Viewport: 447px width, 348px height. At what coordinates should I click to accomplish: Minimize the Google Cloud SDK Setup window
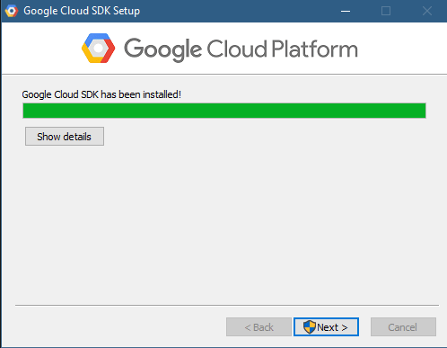tap(346, 11)
